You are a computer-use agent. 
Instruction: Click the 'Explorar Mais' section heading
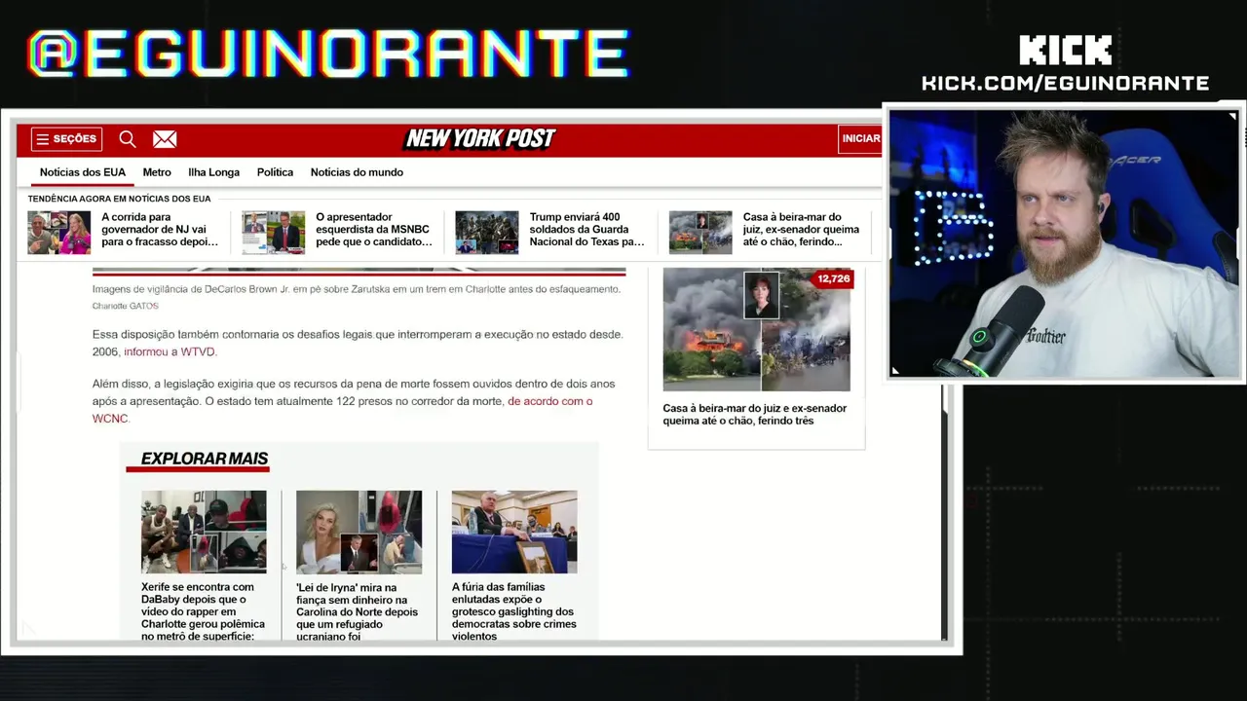click(205, 459)
